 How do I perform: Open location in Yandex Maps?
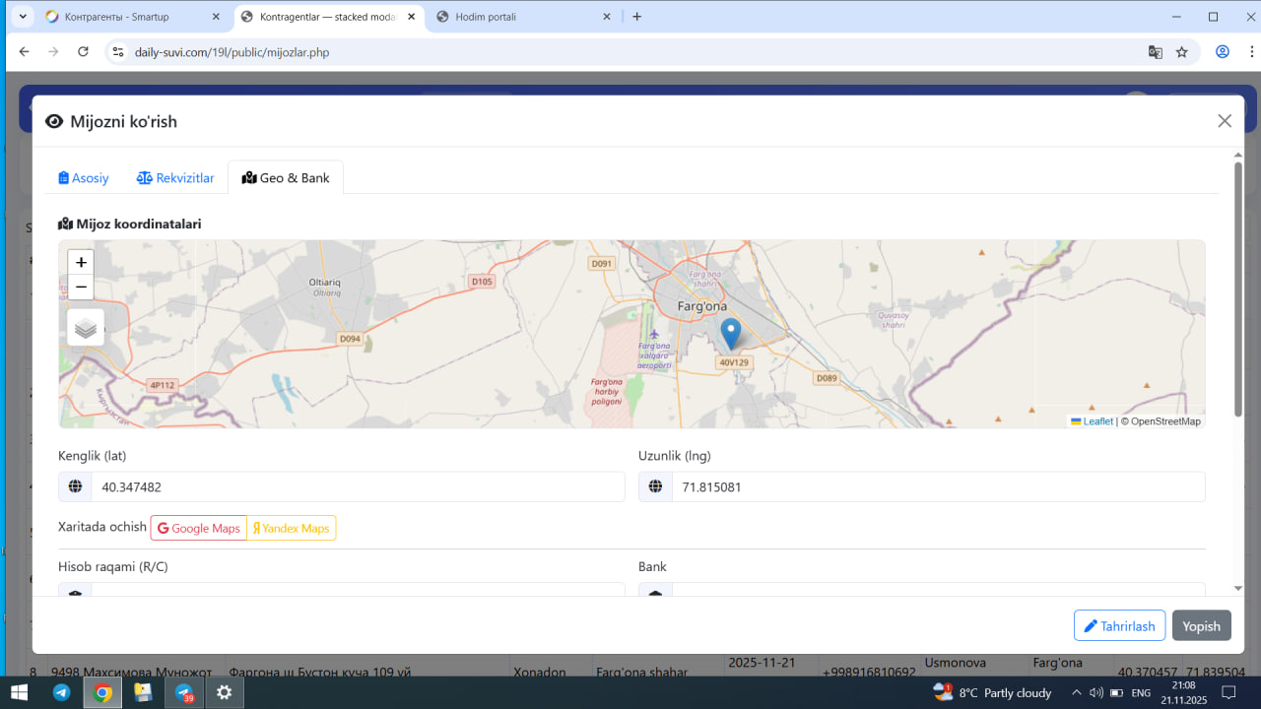pyautogui.click(x=292, y=529)
